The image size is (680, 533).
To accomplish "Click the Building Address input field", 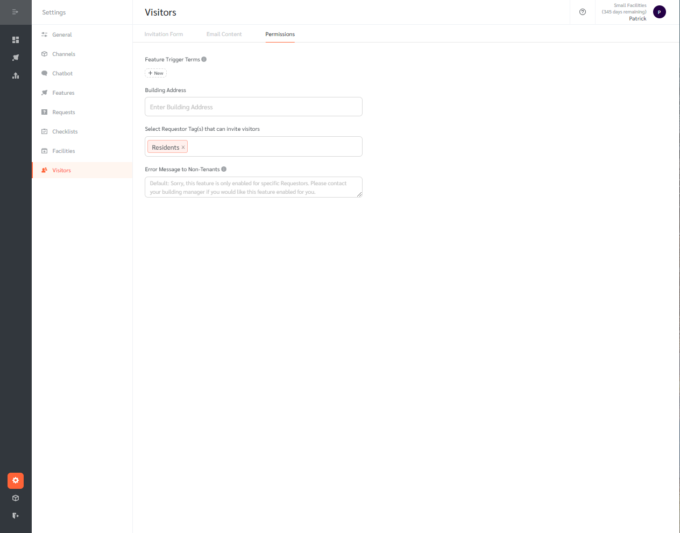I will (253, 107).
